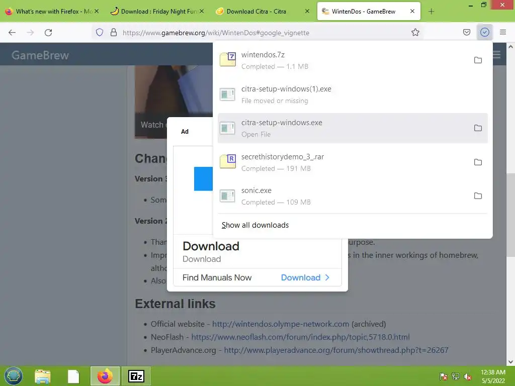515x386 pixels.
Task: Click the muted volume tray icon
Action: click(468, 376)
